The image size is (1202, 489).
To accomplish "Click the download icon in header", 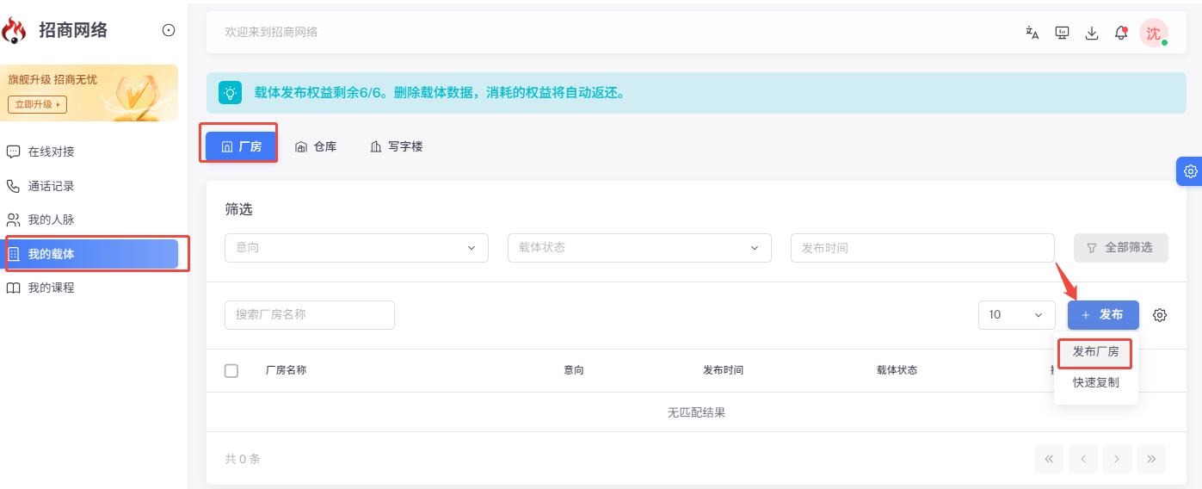I will pos(1092,33).
